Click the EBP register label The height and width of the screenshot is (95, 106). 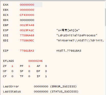pyautogui.click(x=6, y=25)
